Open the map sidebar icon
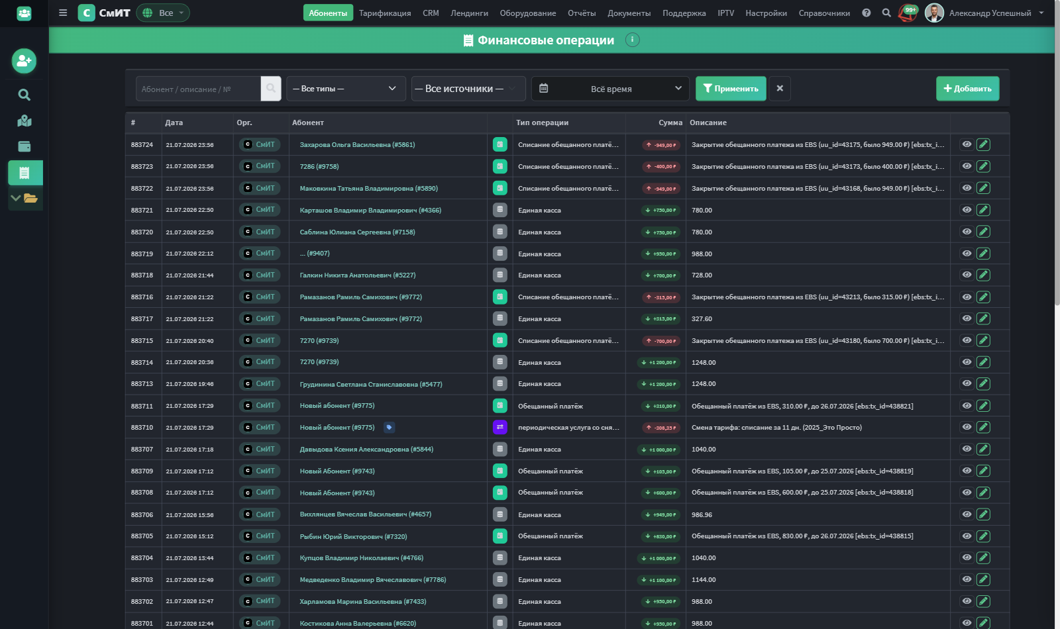Image resolution: width=1060 pixels, height=629 pixels. pos(24,121)
